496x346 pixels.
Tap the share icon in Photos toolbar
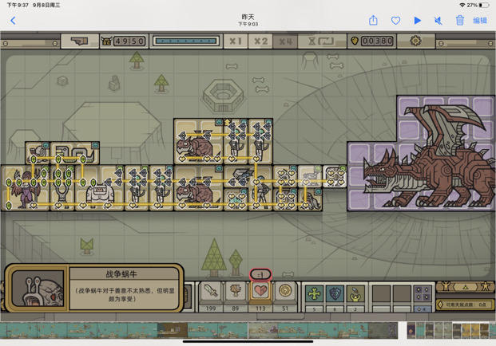click(373, 21)
